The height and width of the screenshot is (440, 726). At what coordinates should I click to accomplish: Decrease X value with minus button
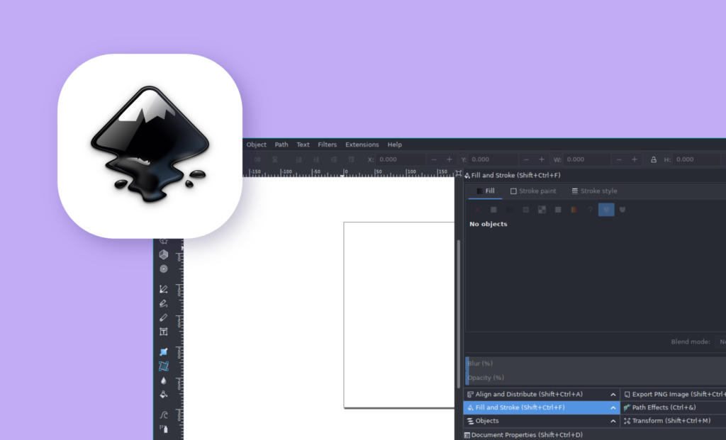[x=434, y=159]
